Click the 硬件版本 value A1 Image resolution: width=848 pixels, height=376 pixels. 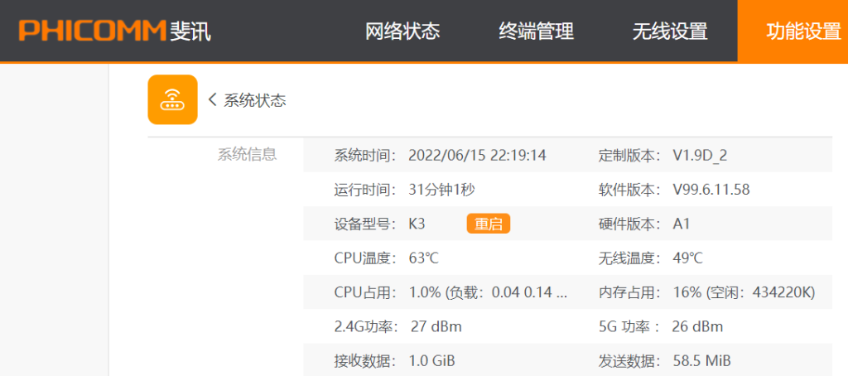pyautogui.click(x=682, y=224)
